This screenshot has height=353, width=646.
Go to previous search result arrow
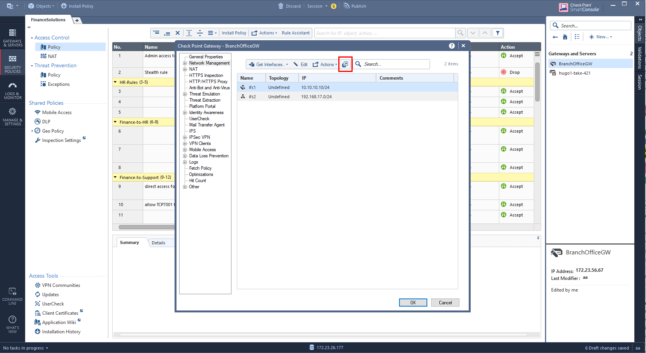coord(485,33)
